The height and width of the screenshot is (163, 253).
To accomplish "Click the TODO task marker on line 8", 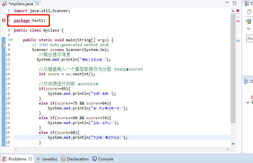I will click(4, 45).
